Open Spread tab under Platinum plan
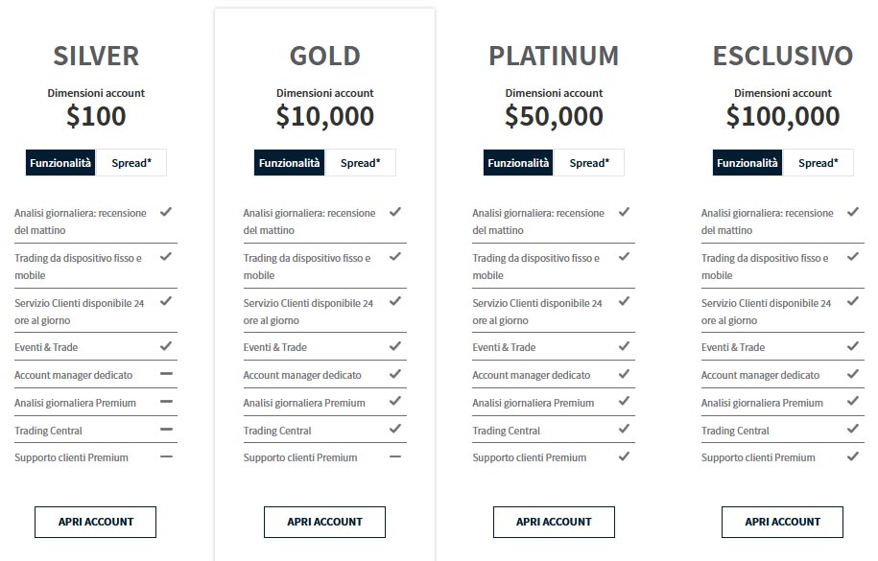Image resolution: width=878 pixels, height=561 pixels. coord(589,163)
